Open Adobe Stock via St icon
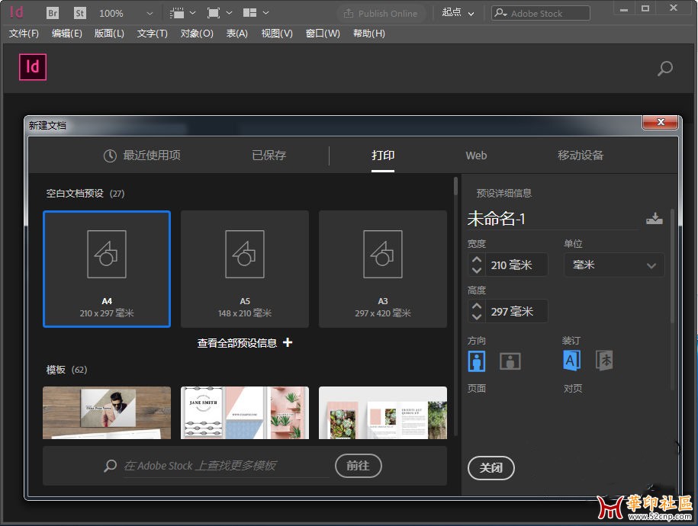This screenshot has height=526, width=698. pos(80,13)
